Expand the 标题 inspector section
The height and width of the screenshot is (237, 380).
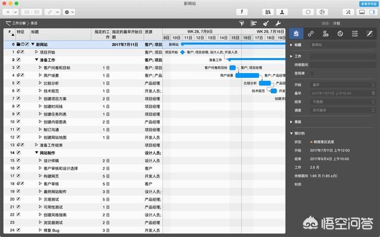coord(292,45)
